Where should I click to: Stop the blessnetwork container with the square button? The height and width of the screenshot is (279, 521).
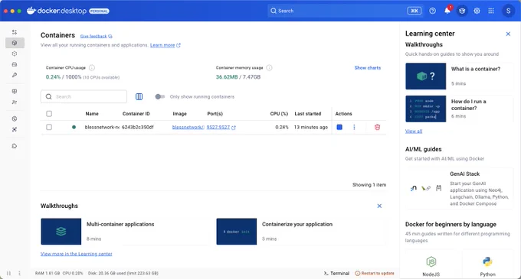[x=339, y=127]
